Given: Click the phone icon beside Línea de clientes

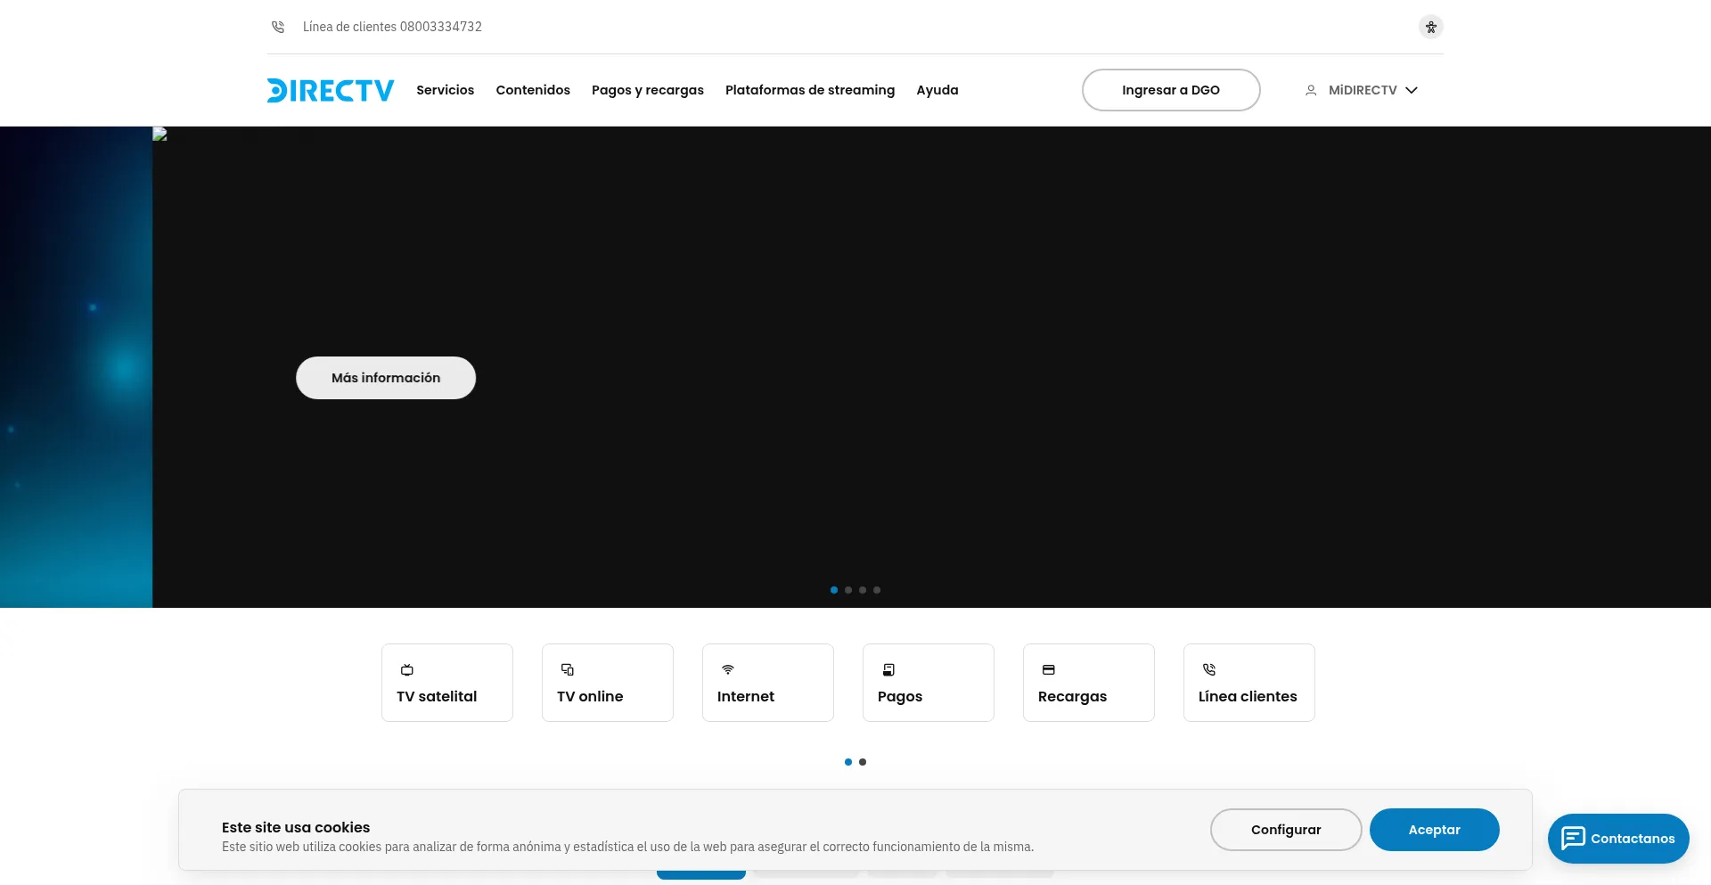Looking at the screenshot, I should [x=278, y=27].
